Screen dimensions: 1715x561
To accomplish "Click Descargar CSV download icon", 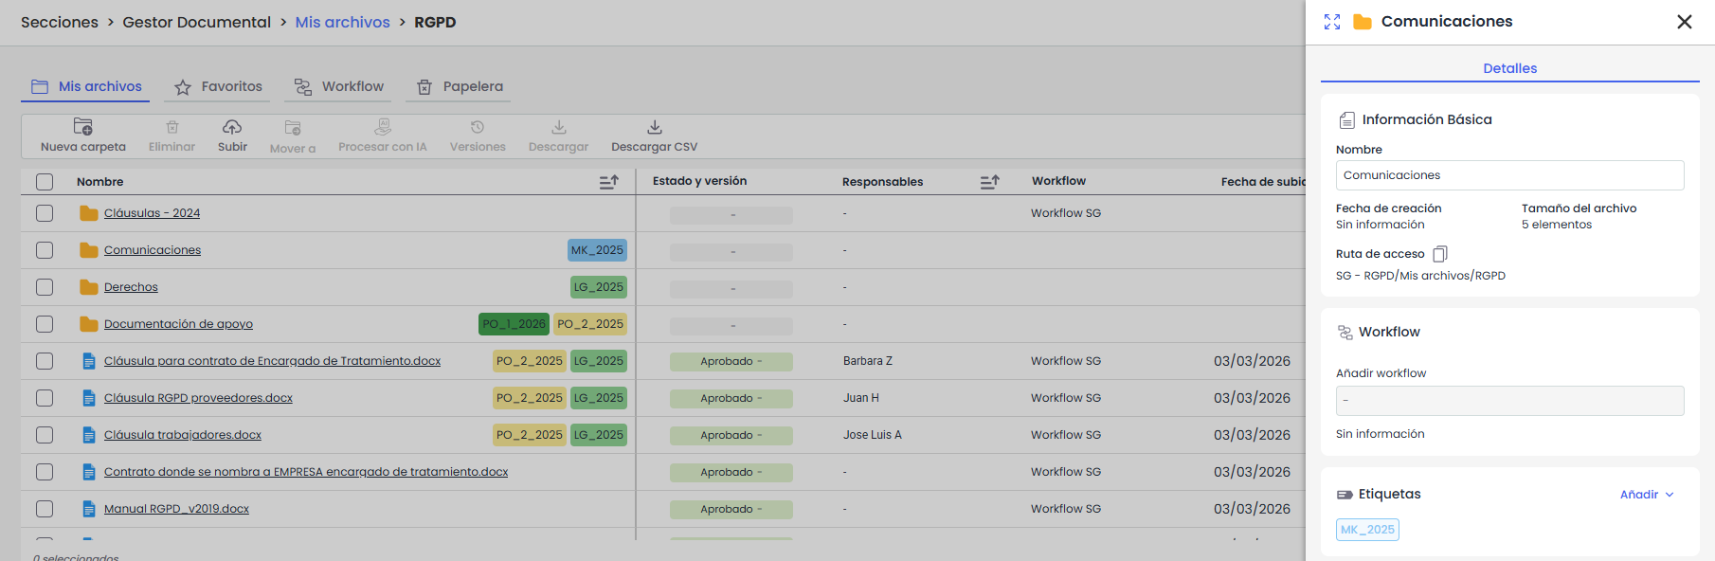I will click(x=654, y=127).
